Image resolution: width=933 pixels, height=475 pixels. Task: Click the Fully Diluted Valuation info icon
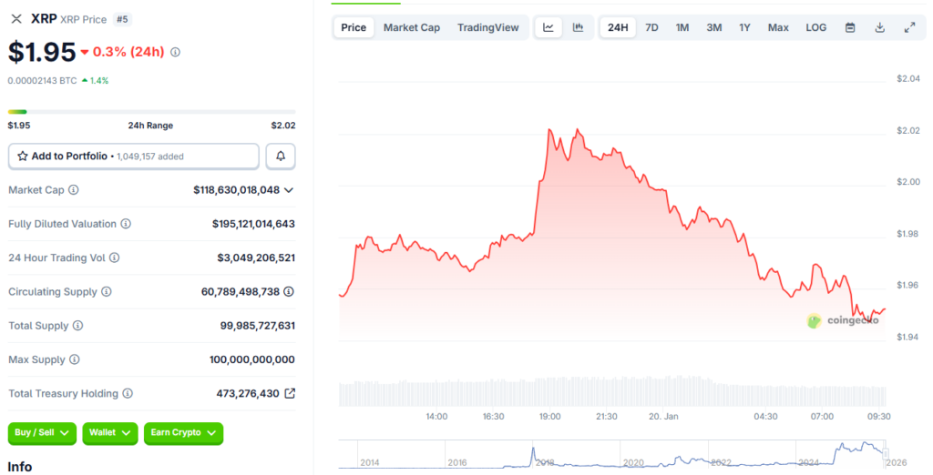[x=126, y=224]
